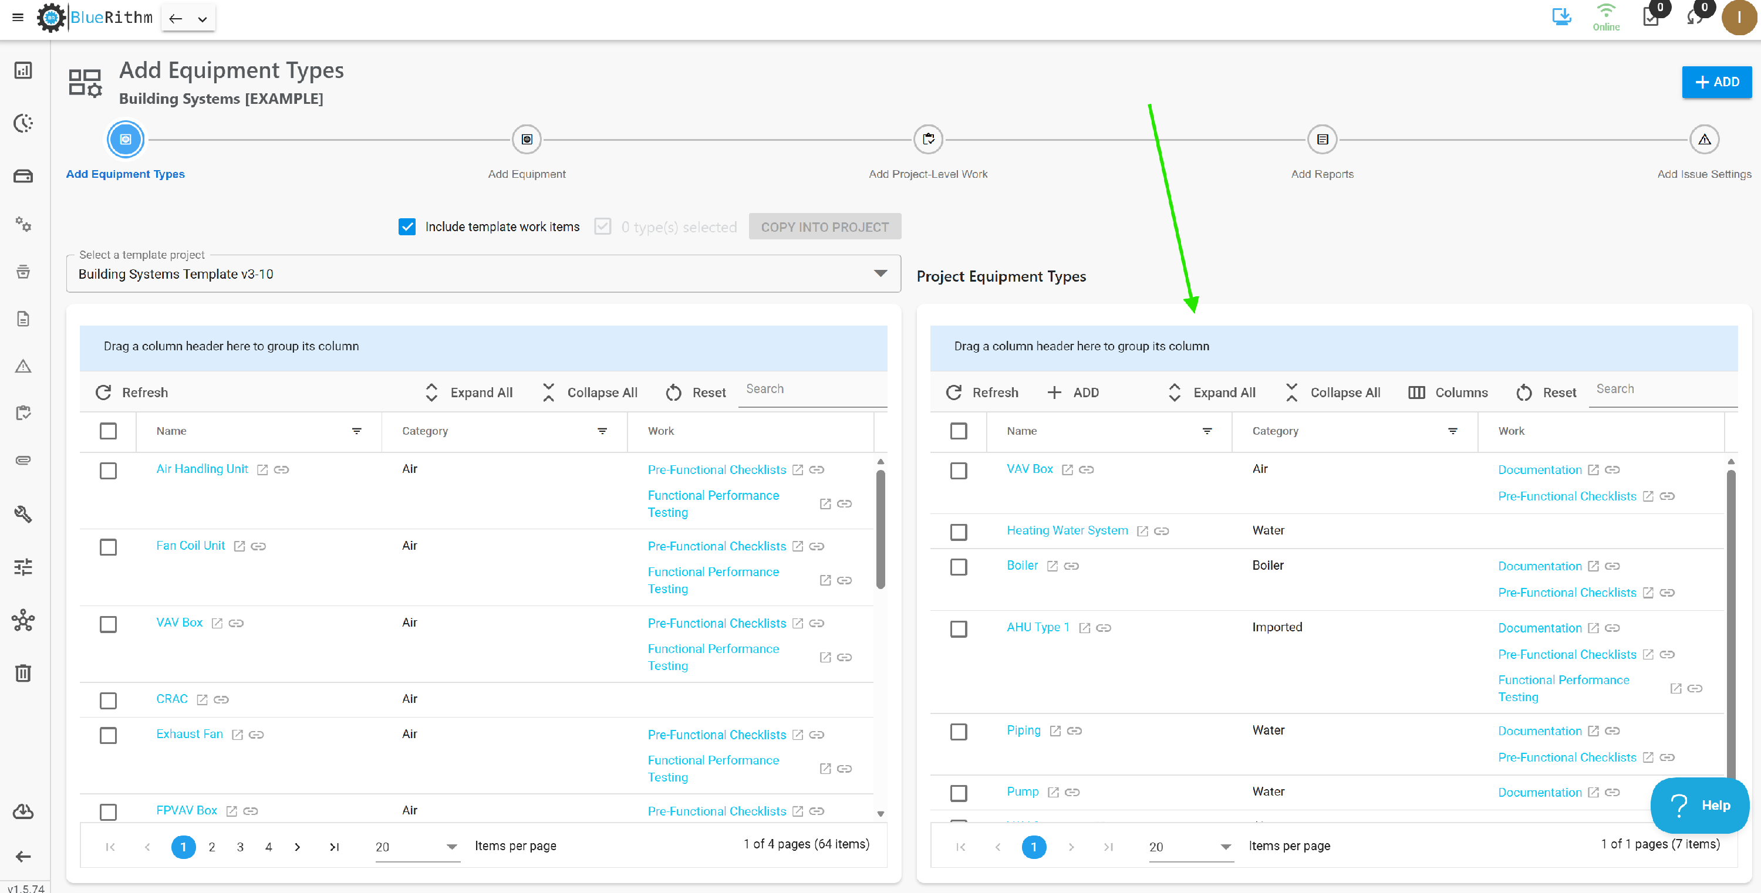The image size is (1761, 893).
Task: Select the Boiler row checkbox
Action: [959, 567]
